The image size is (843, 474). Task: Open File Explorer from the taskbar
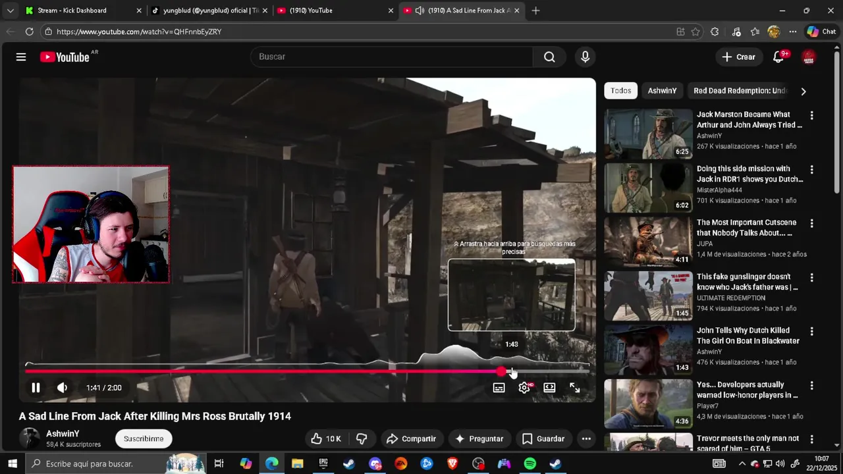point(298,463)
